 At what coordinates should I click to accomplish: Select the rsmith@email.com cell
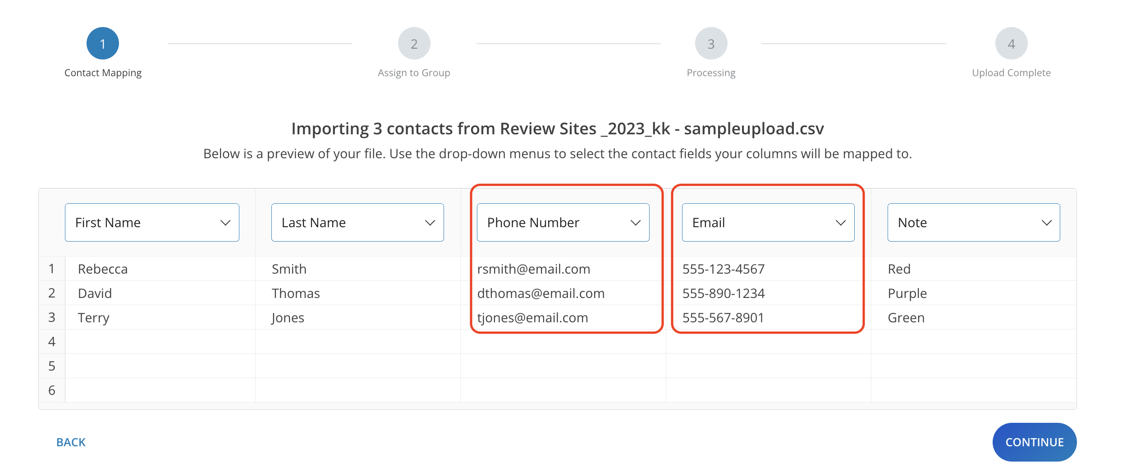(534, 269)
